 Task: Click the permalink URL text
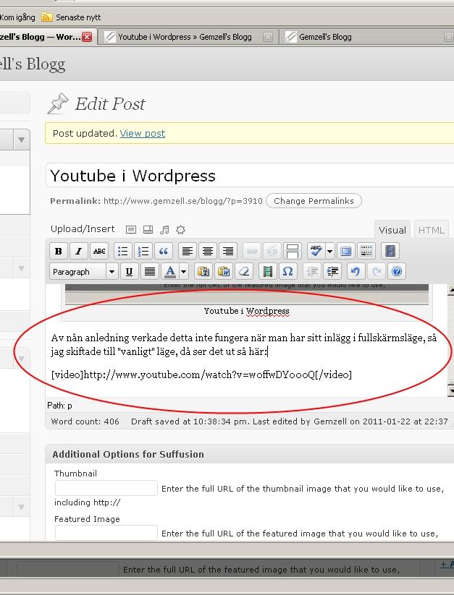[182, 201]
